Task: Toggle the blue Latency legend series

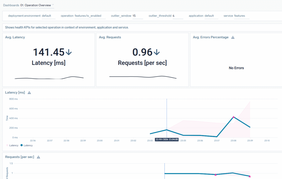Action: (26, 145)
